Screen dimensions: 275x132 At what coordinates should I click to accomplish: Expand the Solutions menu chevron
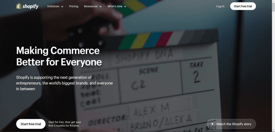coord(62,6)
